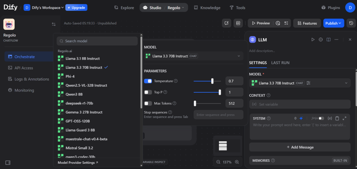357x169 pixels.
Task: Click the Search model input field
Action: tap(98, 41)
